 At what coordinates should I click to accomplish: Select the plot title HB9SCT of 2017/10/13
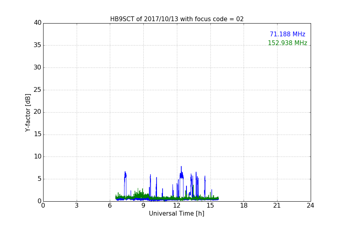176,19
